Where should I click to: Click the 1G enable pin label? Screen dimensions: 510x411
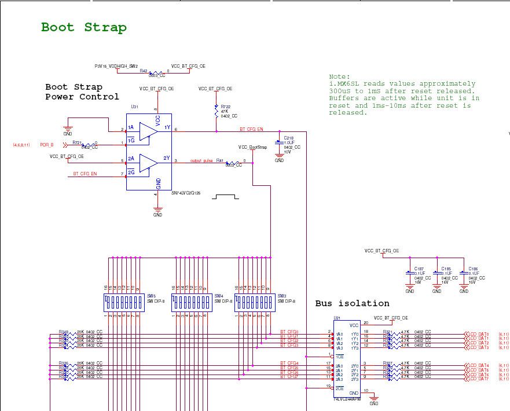(131, 141)
